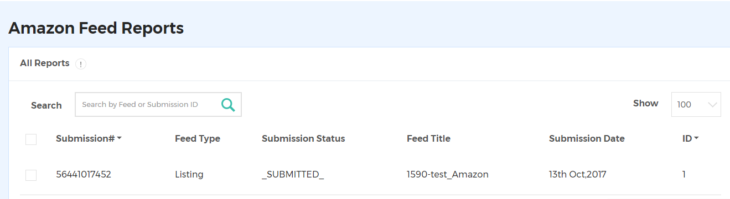The width and height of the screenshot is (730, 199).
Task: Click the _SUBMITTED_ status cell
Action: click(293, 175)
